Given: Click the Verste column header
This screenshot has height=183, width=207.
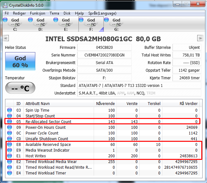Looking at the screenshot, I should (x=128, y=103).
